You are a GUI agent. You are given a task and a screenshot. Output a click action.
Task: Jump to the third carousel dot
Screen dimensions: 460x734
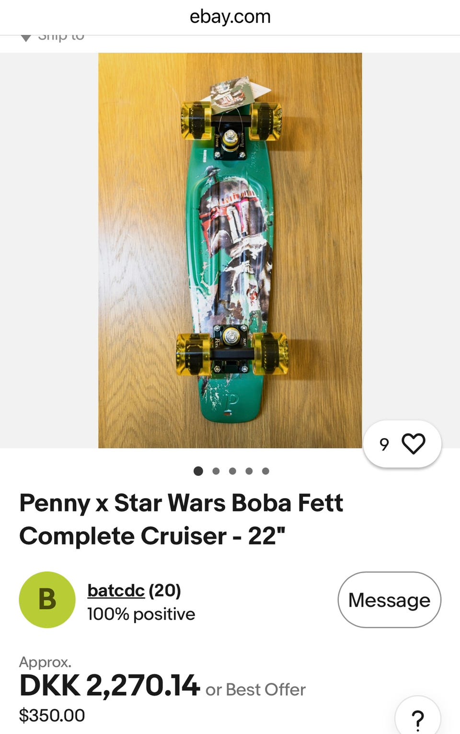coord(232,471)
